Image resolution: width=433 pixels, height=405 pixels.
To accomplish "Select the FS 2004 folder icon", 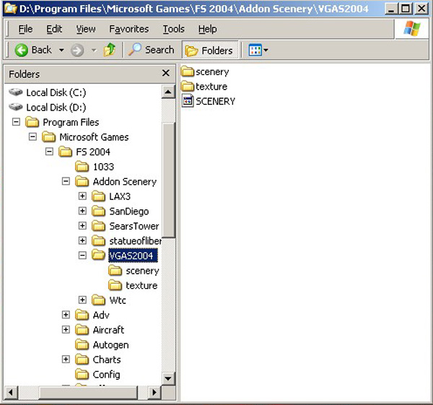I will [66, 152].
